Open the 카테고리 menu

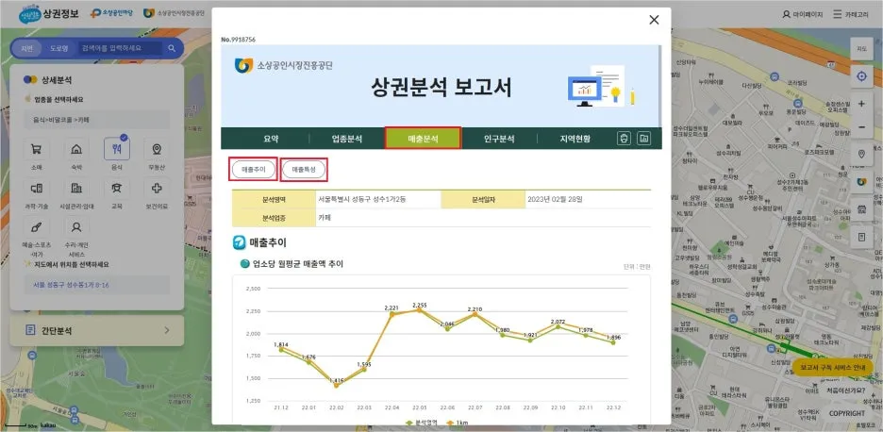[x=853, y=14]
